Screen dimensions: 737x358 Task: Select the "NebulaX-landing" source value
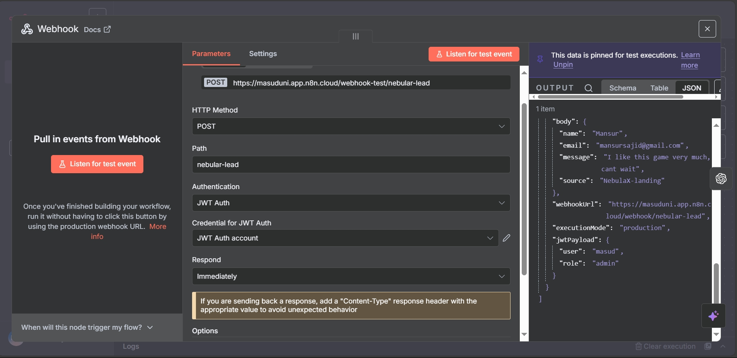point(632,181)
